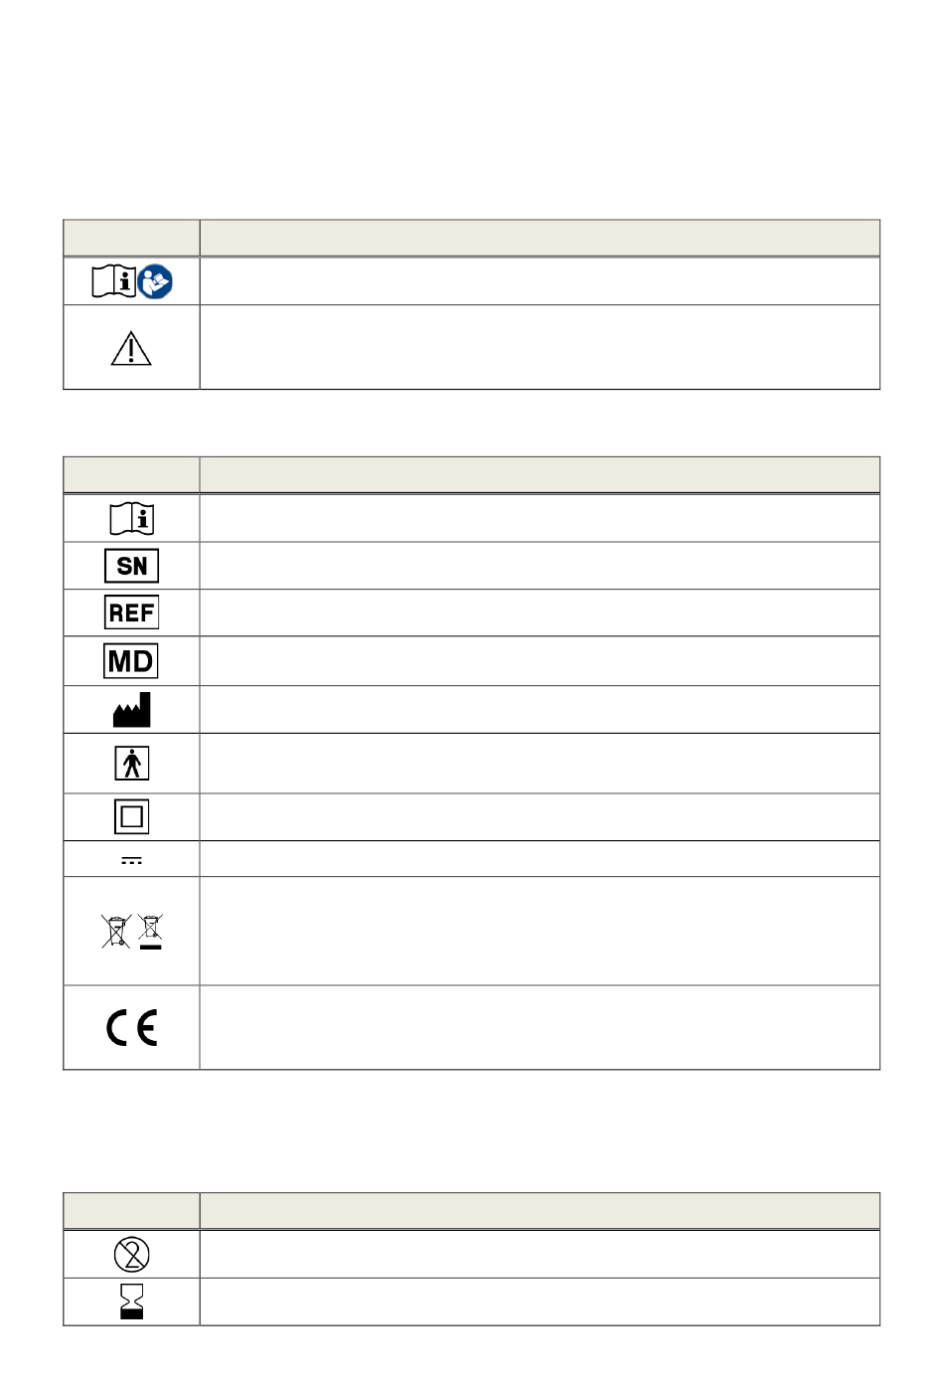
Task: Click the empty description cell beside CE mark
Action: pyautogui.click(x=540, y=1027)
